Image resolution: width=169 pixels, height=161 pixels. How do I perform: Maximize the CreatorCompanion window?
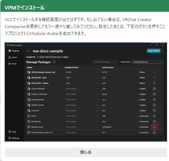tap(157, 45)
